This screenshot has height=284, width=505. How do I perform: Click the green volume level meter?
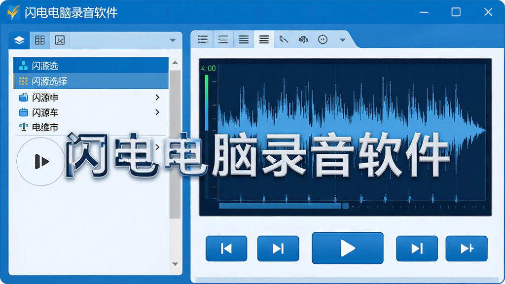point(207,103)
